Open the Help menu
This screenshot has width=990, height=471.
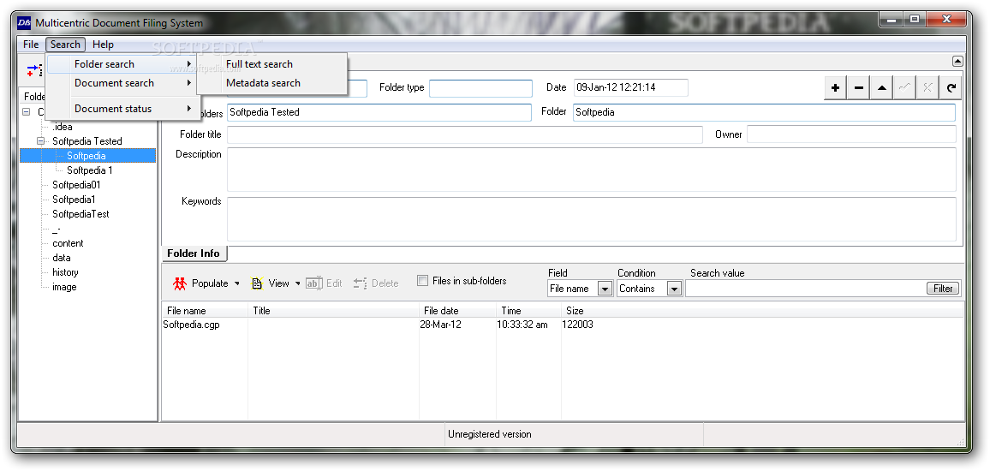(x=103, y=45)
